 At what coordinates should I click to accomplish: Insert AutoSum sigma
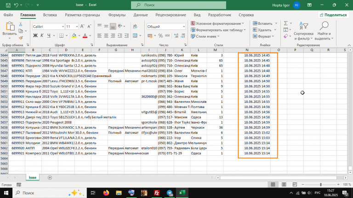(286, 23)
